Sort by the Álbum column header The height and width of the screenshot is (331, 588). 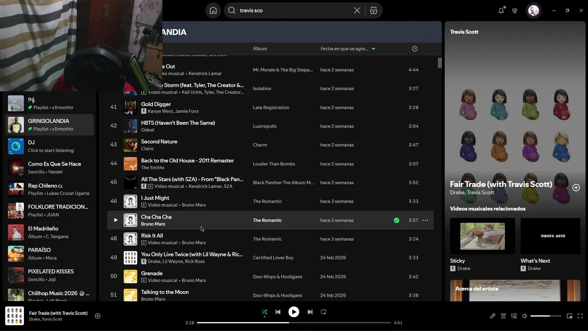pos(260,49)
